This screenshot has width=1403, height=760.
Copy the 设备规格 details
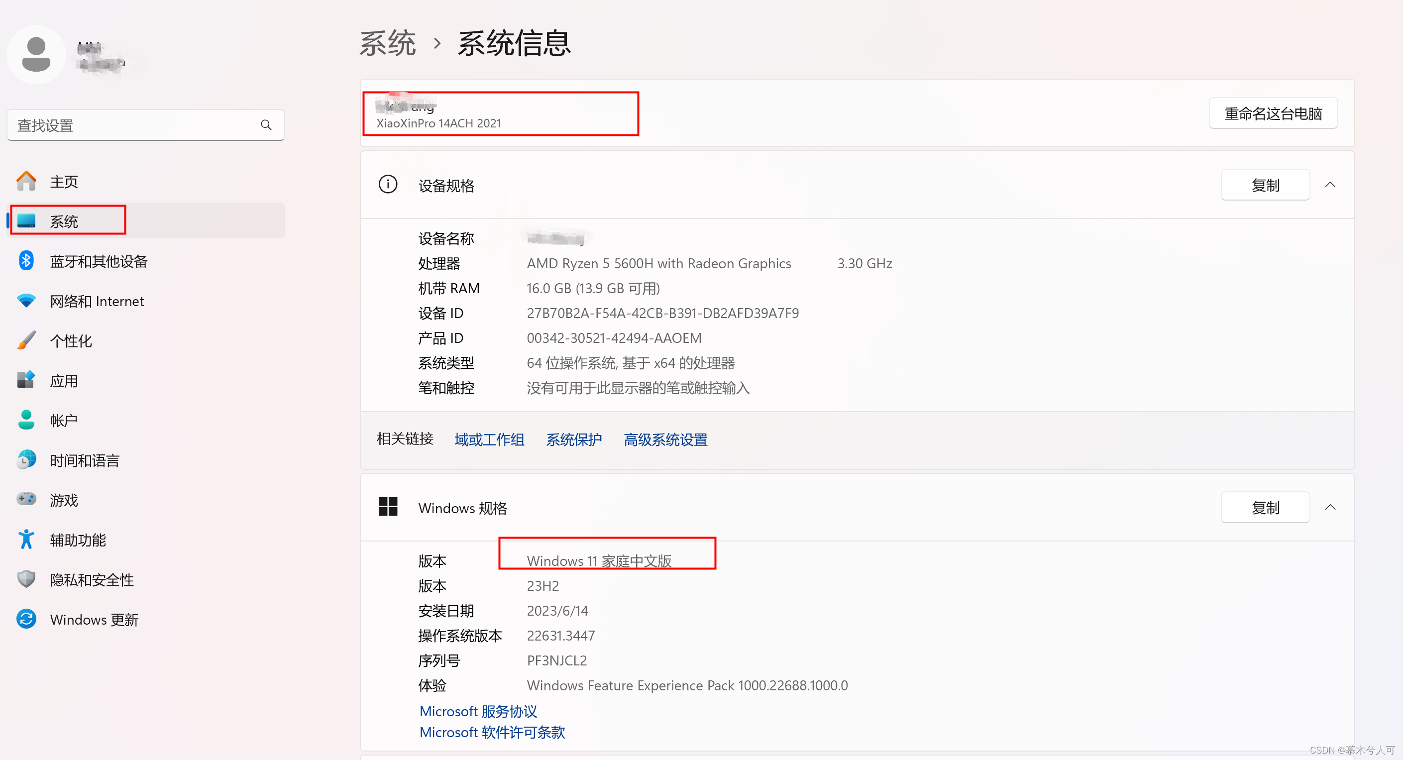pos(1265,185)
